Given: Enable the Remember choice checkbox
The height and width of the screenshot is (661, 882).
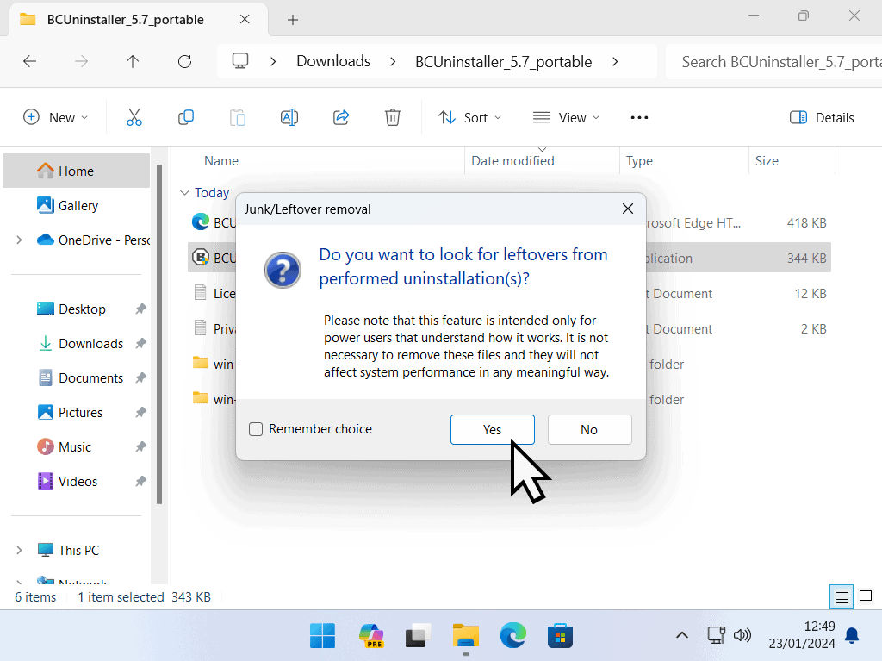Looking at the screenshot, I should click(256, 429).
